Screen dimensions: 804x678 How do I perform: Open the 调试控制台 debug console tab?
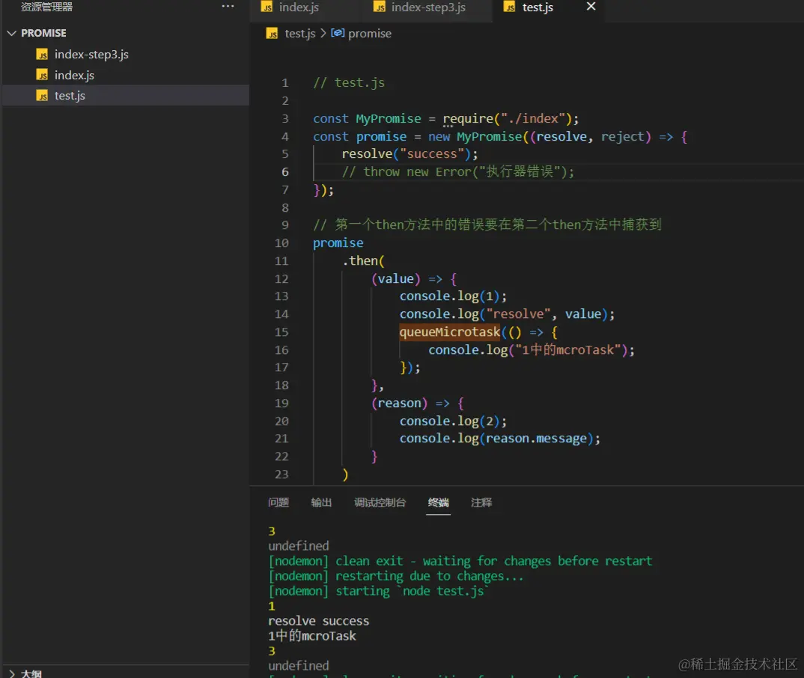[x=380, y=502]
